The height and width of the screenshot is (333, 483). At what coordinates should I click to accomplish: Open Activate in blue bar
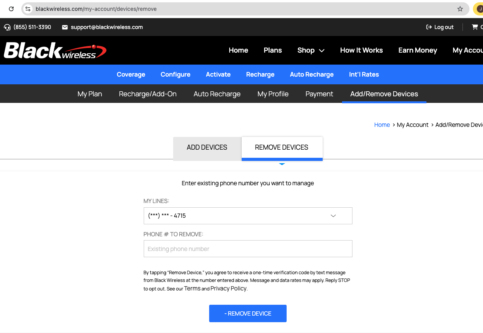point(218,74)
